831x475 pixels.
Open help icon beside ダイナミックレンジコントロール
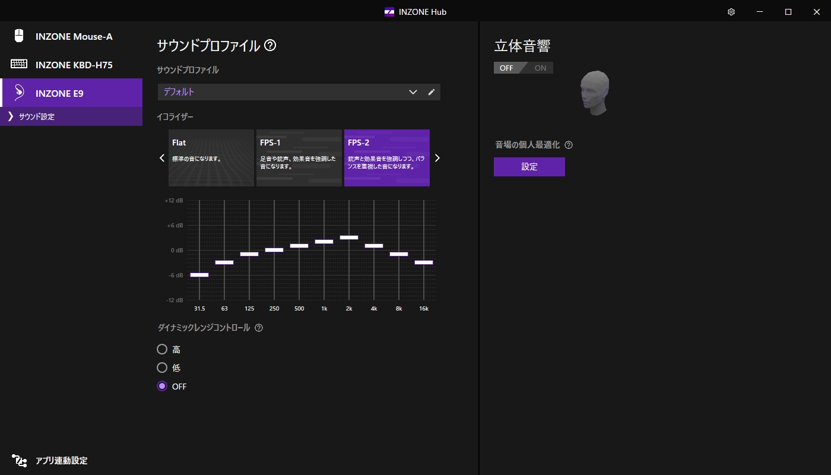point(259,328)
